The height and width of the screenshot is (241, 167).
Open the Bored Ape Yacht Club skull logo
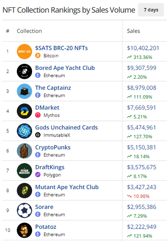coord(24,71)
